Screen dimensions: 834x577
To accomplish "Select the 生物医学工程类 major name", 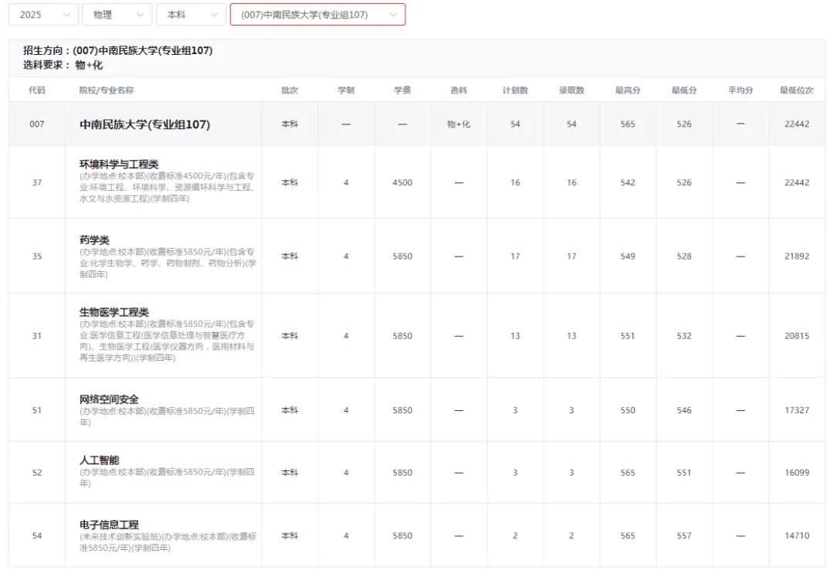I will coord(114,313).
